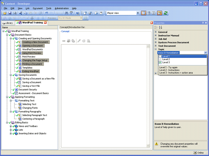Image resolution: width=209 pixels, height=156 pixels.
Task: Select Assessment - Document Basics item
Action: [x=34, y=93]
